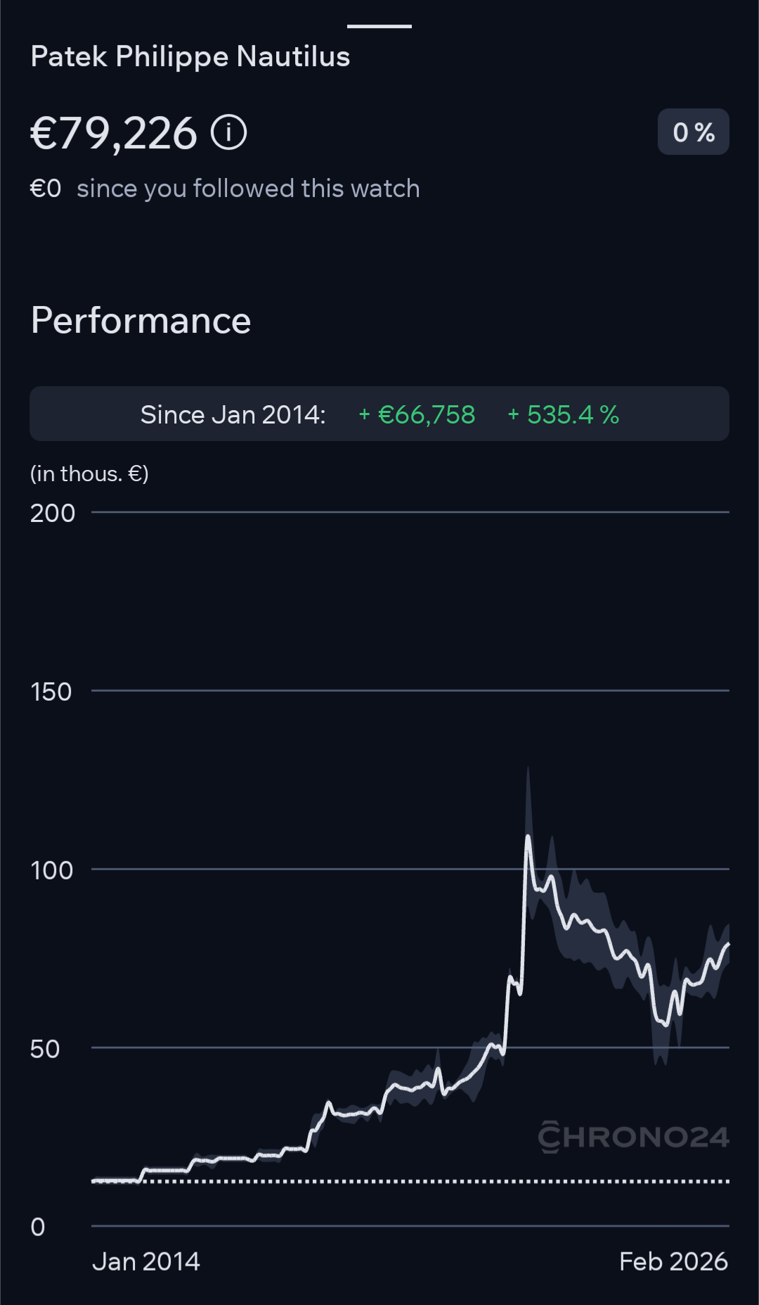Viewport: 759px width, 1305px height.
Task: Click the chart's highest price peak
Action: 528,837
